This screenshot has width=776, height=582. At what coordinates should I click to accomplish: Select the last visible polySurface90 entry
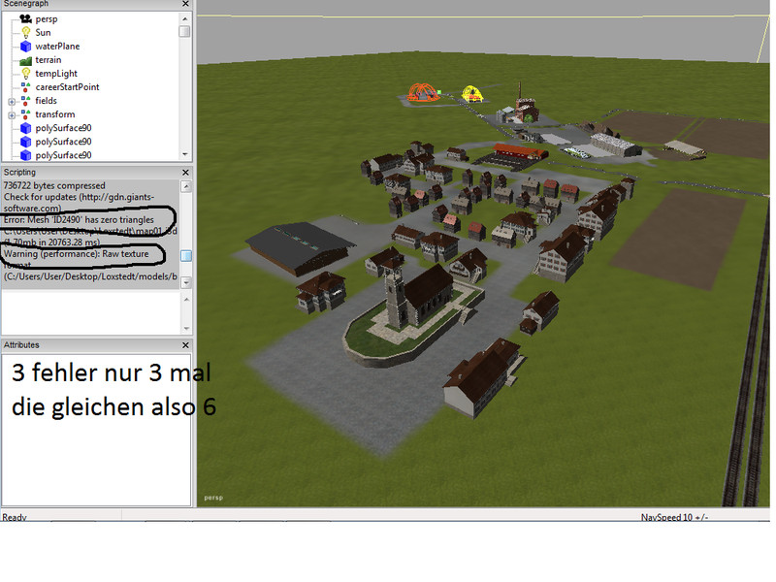click(x=63, y=154)
